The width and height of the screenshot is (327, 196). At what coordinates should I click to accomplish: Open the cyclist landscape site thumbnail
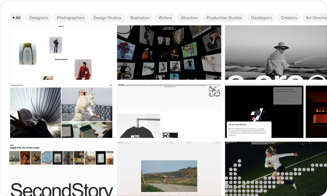(x=169, y=169)
